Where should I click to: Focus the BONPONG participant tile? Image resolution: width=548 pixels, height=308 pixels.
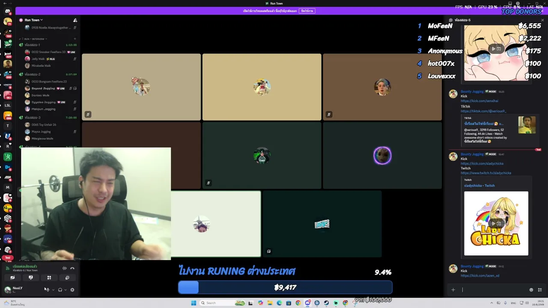pyautogui.click(x=322, y=224)
